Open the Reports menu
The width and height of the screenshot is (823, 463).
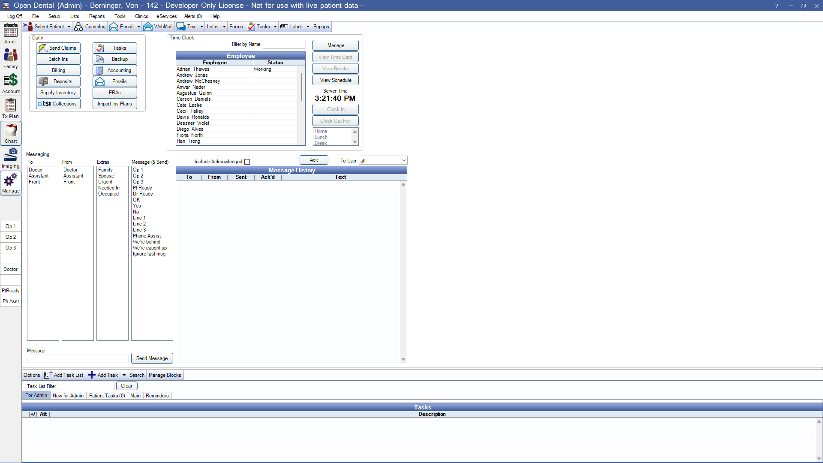pyautogui.click(x=97, y=16)
